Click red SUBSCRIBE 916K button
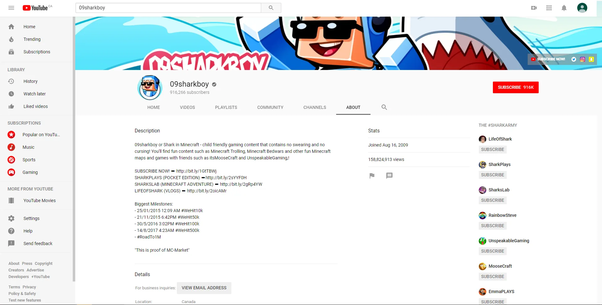Screen dimensions: 602x305 (516, 87)
